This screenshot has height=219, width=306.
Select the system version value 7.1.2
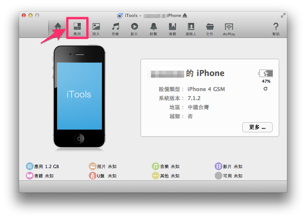[x=194, y=98]
